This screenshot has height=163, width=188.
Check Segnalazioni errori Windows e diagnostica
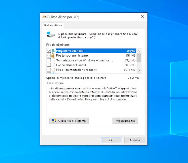[49, 60]
